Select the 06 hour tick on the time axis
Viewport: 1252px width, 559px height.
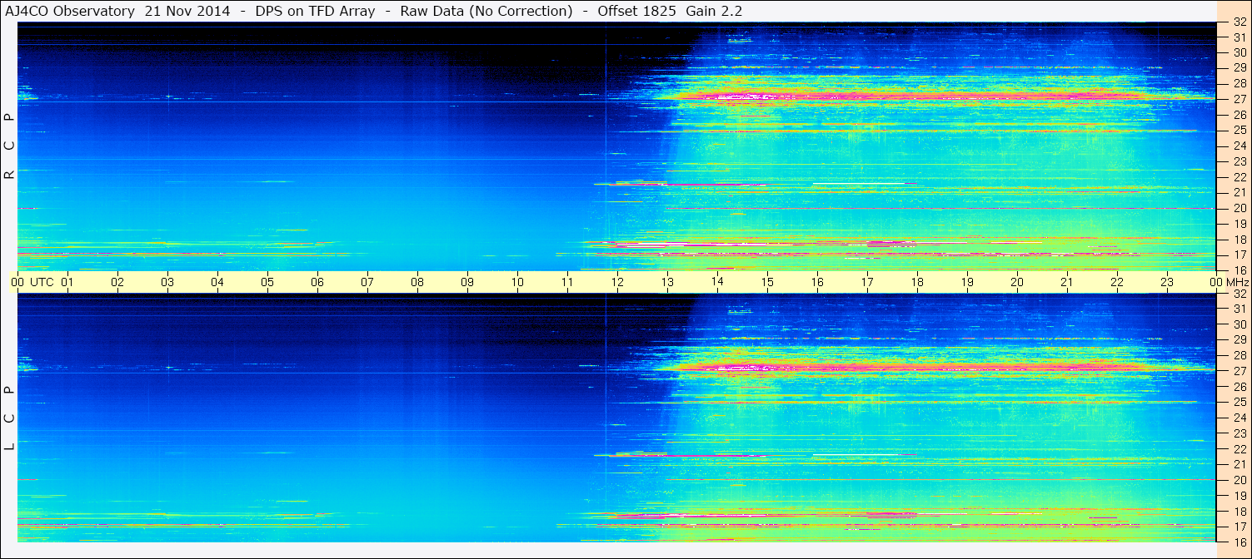[317, 282]
